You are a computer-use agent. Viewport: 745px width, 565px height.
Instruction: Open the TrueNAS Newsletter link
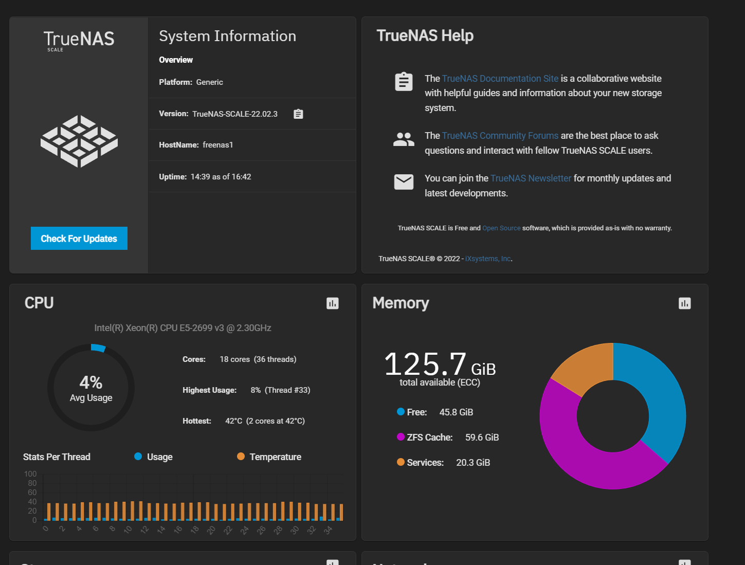tap(531, 178)
